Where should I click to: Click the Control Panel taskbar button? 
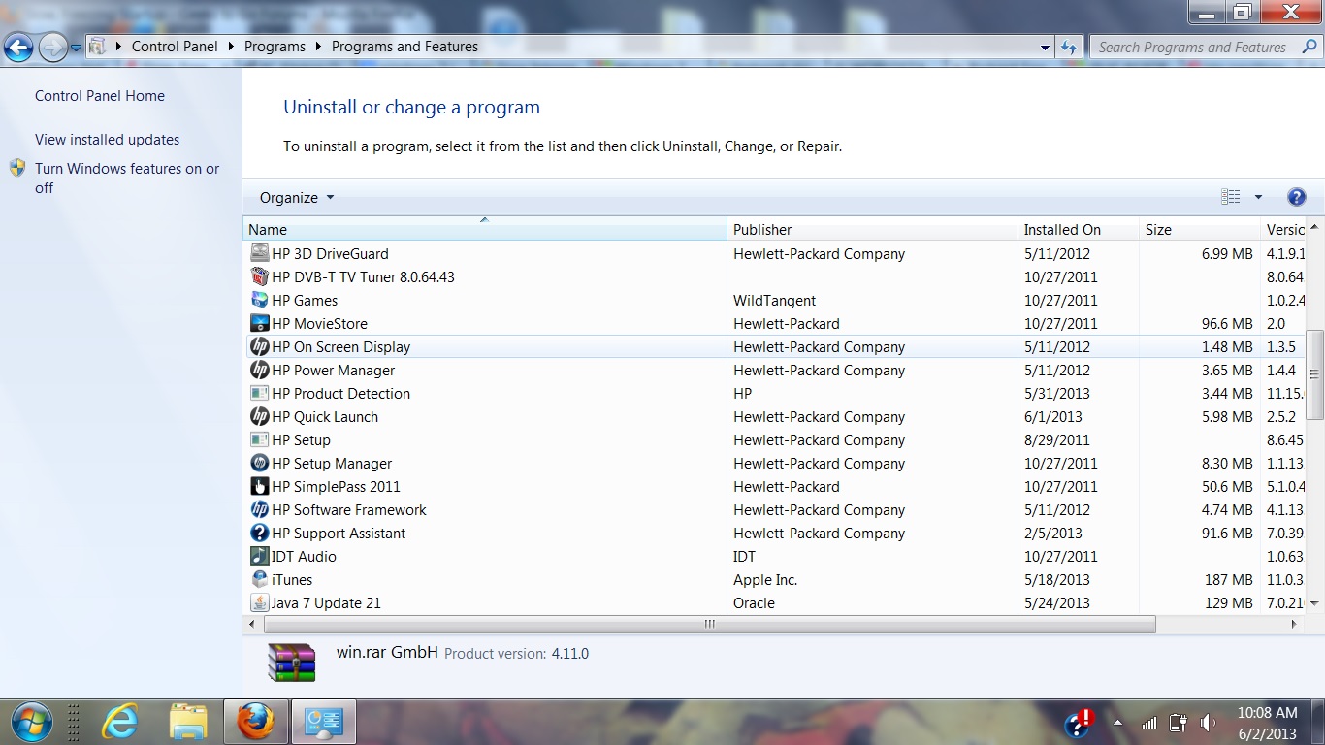[x=323, y=722]
